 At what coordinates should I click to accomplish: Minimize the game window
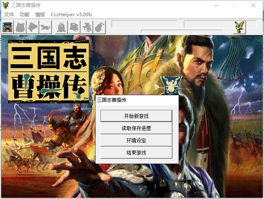click(216, 5)
